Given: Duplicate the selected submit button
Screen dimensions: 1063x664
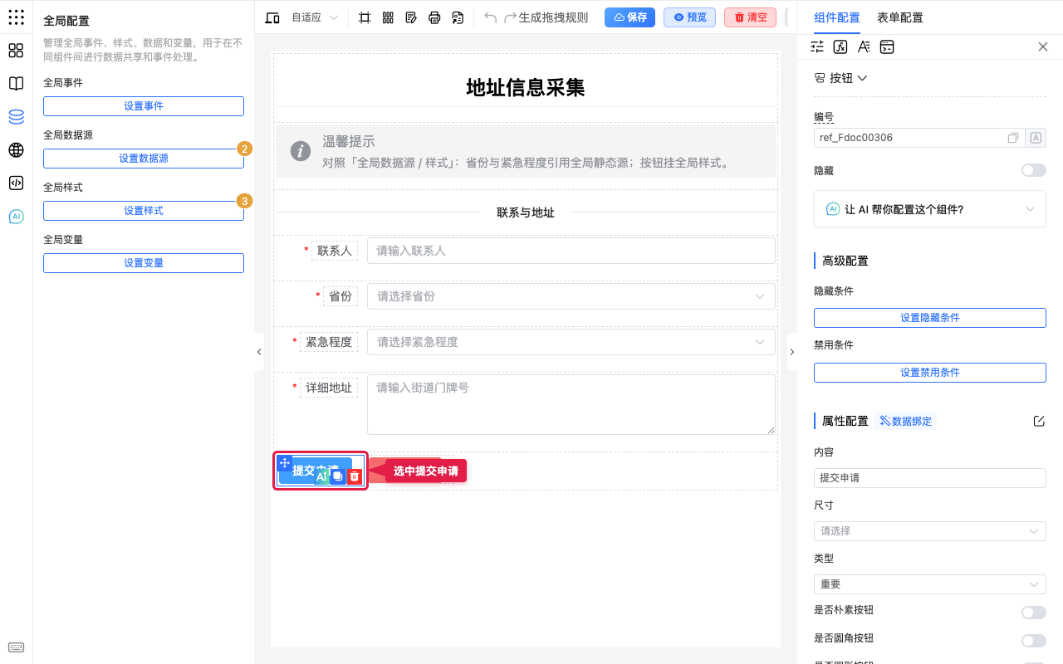Looking at the screenshot, I should click(x=337, y=476).
